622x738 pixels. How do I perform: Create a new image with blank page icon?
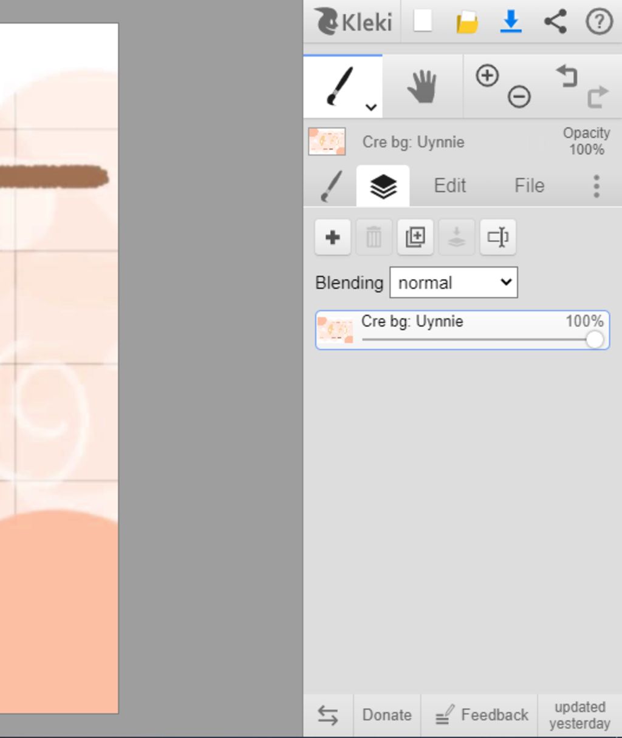click(423, 21)
